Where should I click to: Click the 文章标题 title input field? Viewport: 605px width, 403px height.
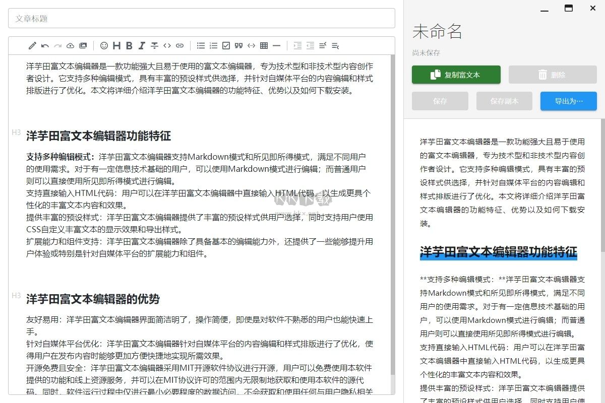202,18
